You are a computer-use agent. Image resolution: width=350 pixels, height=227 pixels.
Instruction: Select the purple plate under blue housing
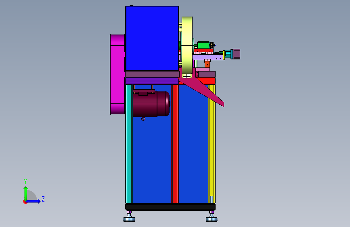(x=152, y=81)
